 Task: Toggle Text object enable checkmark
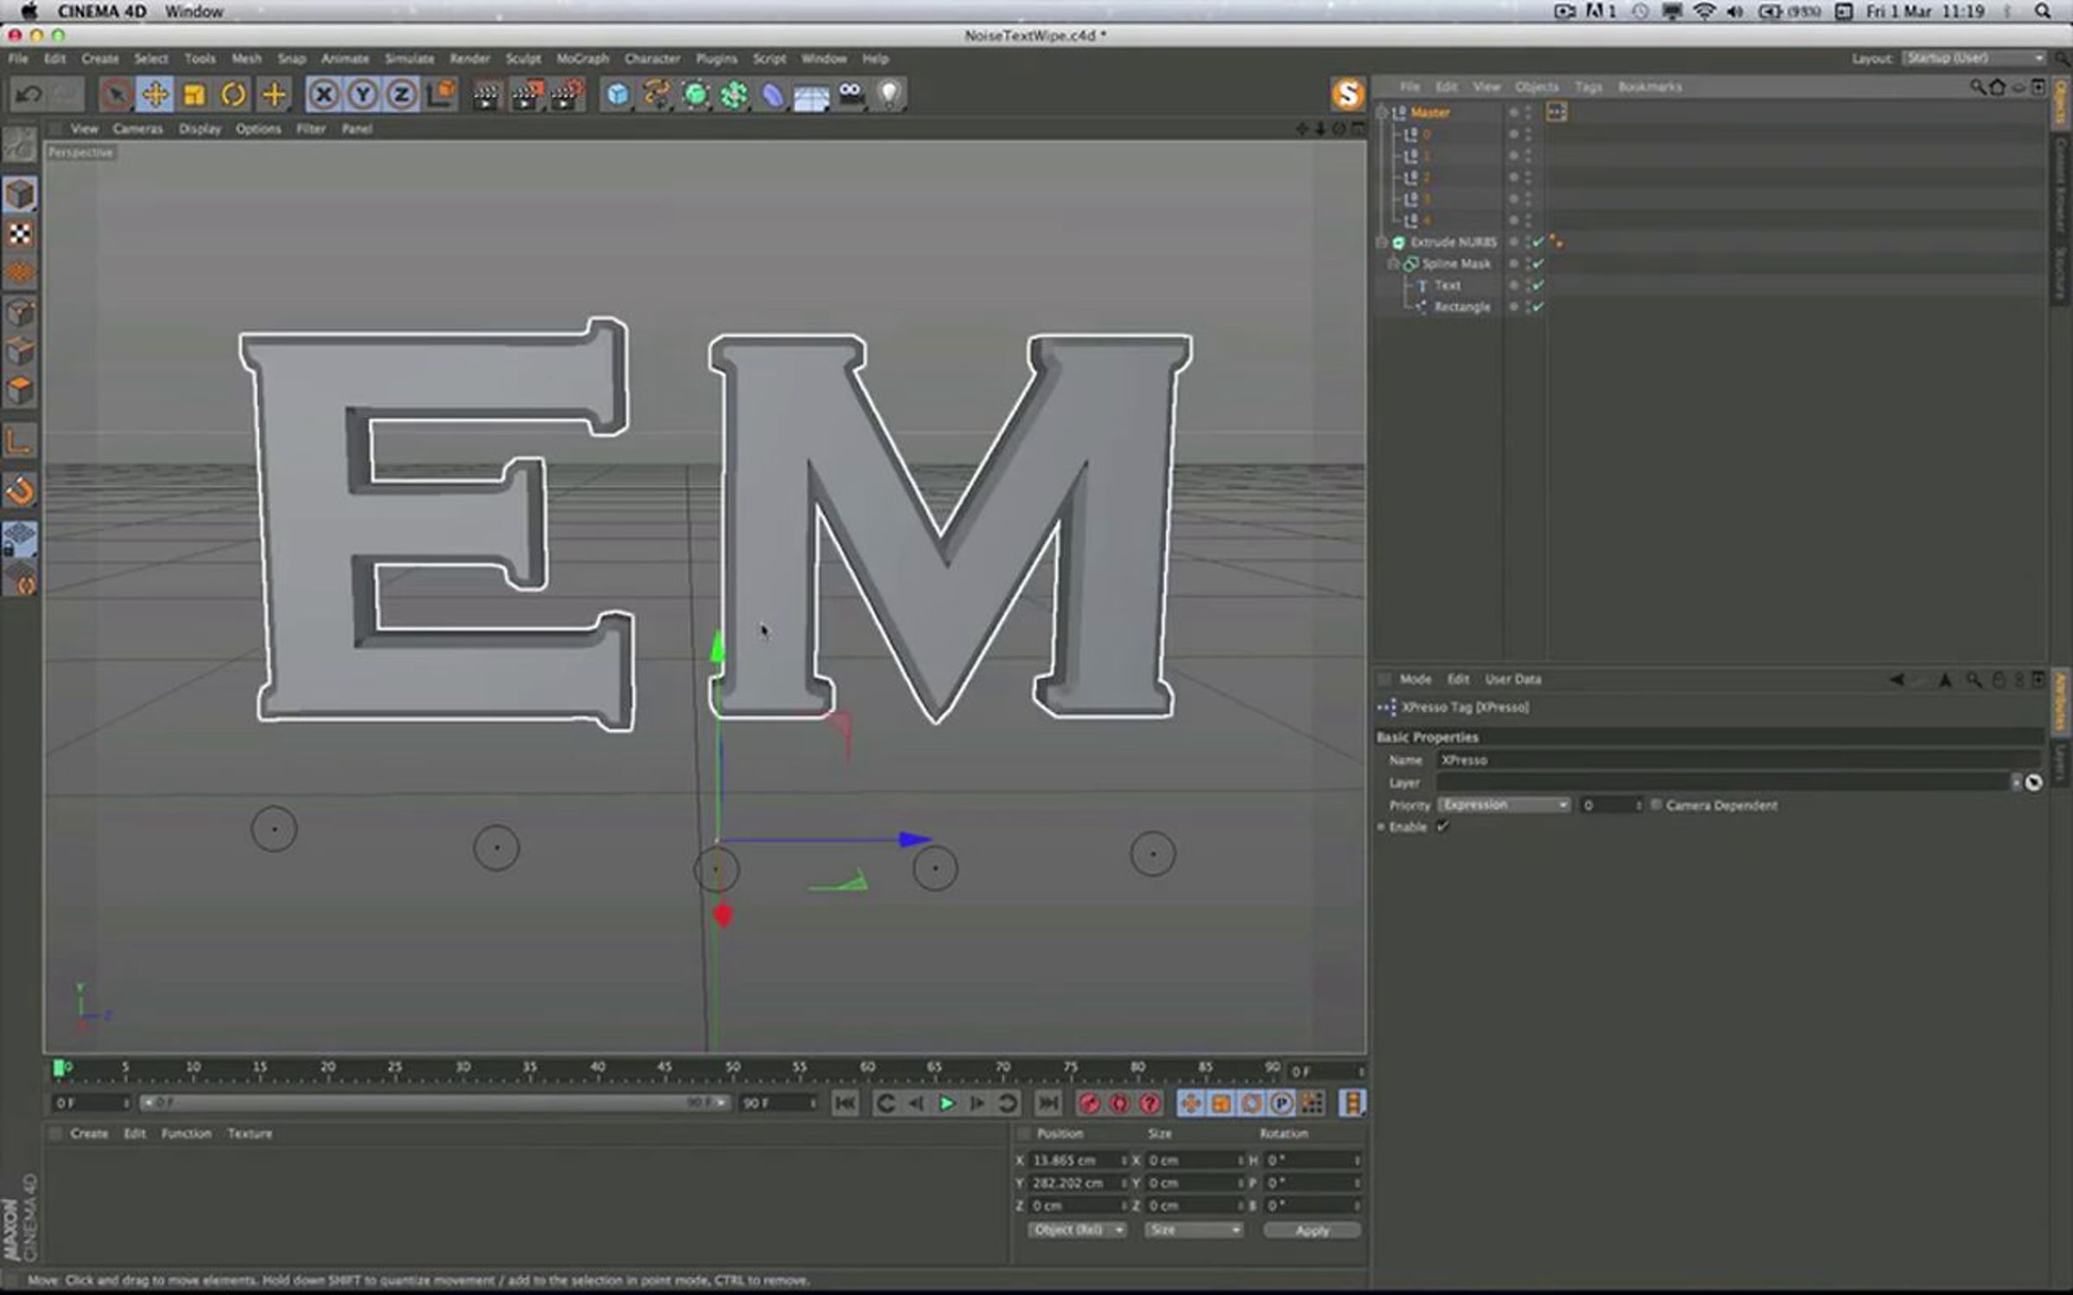coord(1537,285)
